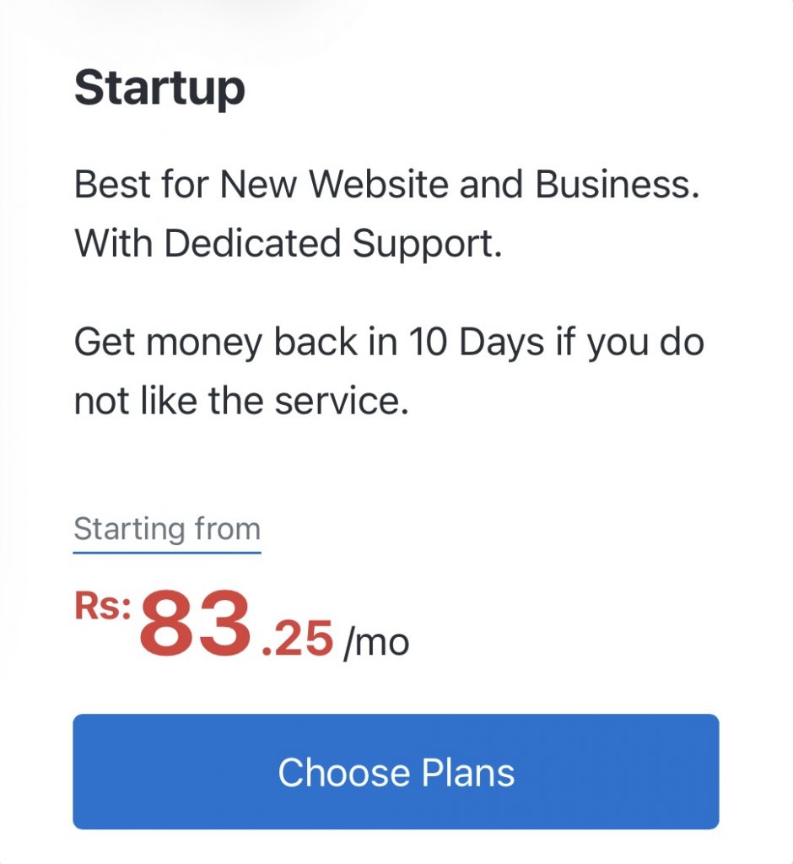Click the word Choose on blue button
The width and height of the screenshot is (793, 864).
344,773
